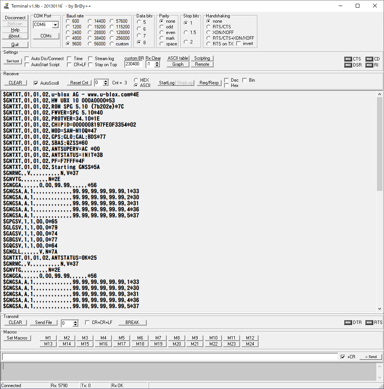Click the DSR indicator light
The width and height of the screenshot is (384, 389).
pos(348,65)
